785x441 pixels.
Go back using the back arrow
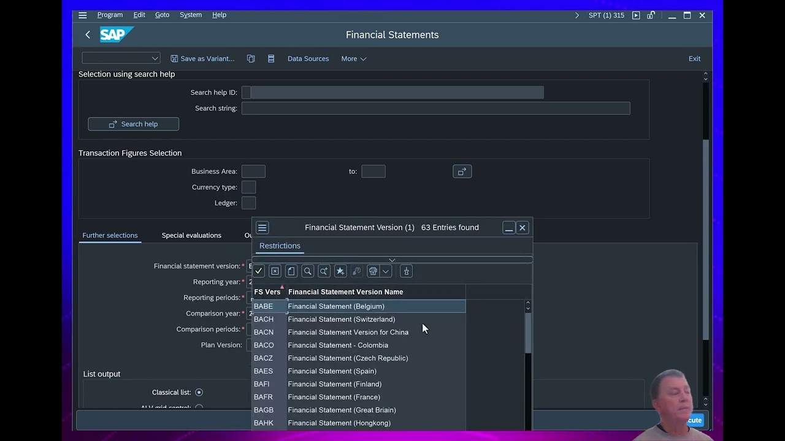(88, 35)
